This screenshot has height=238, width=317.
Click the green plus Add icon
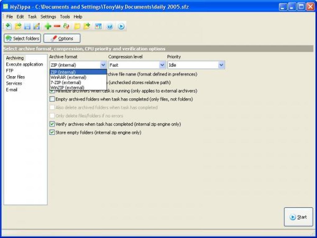click(48, 26)
